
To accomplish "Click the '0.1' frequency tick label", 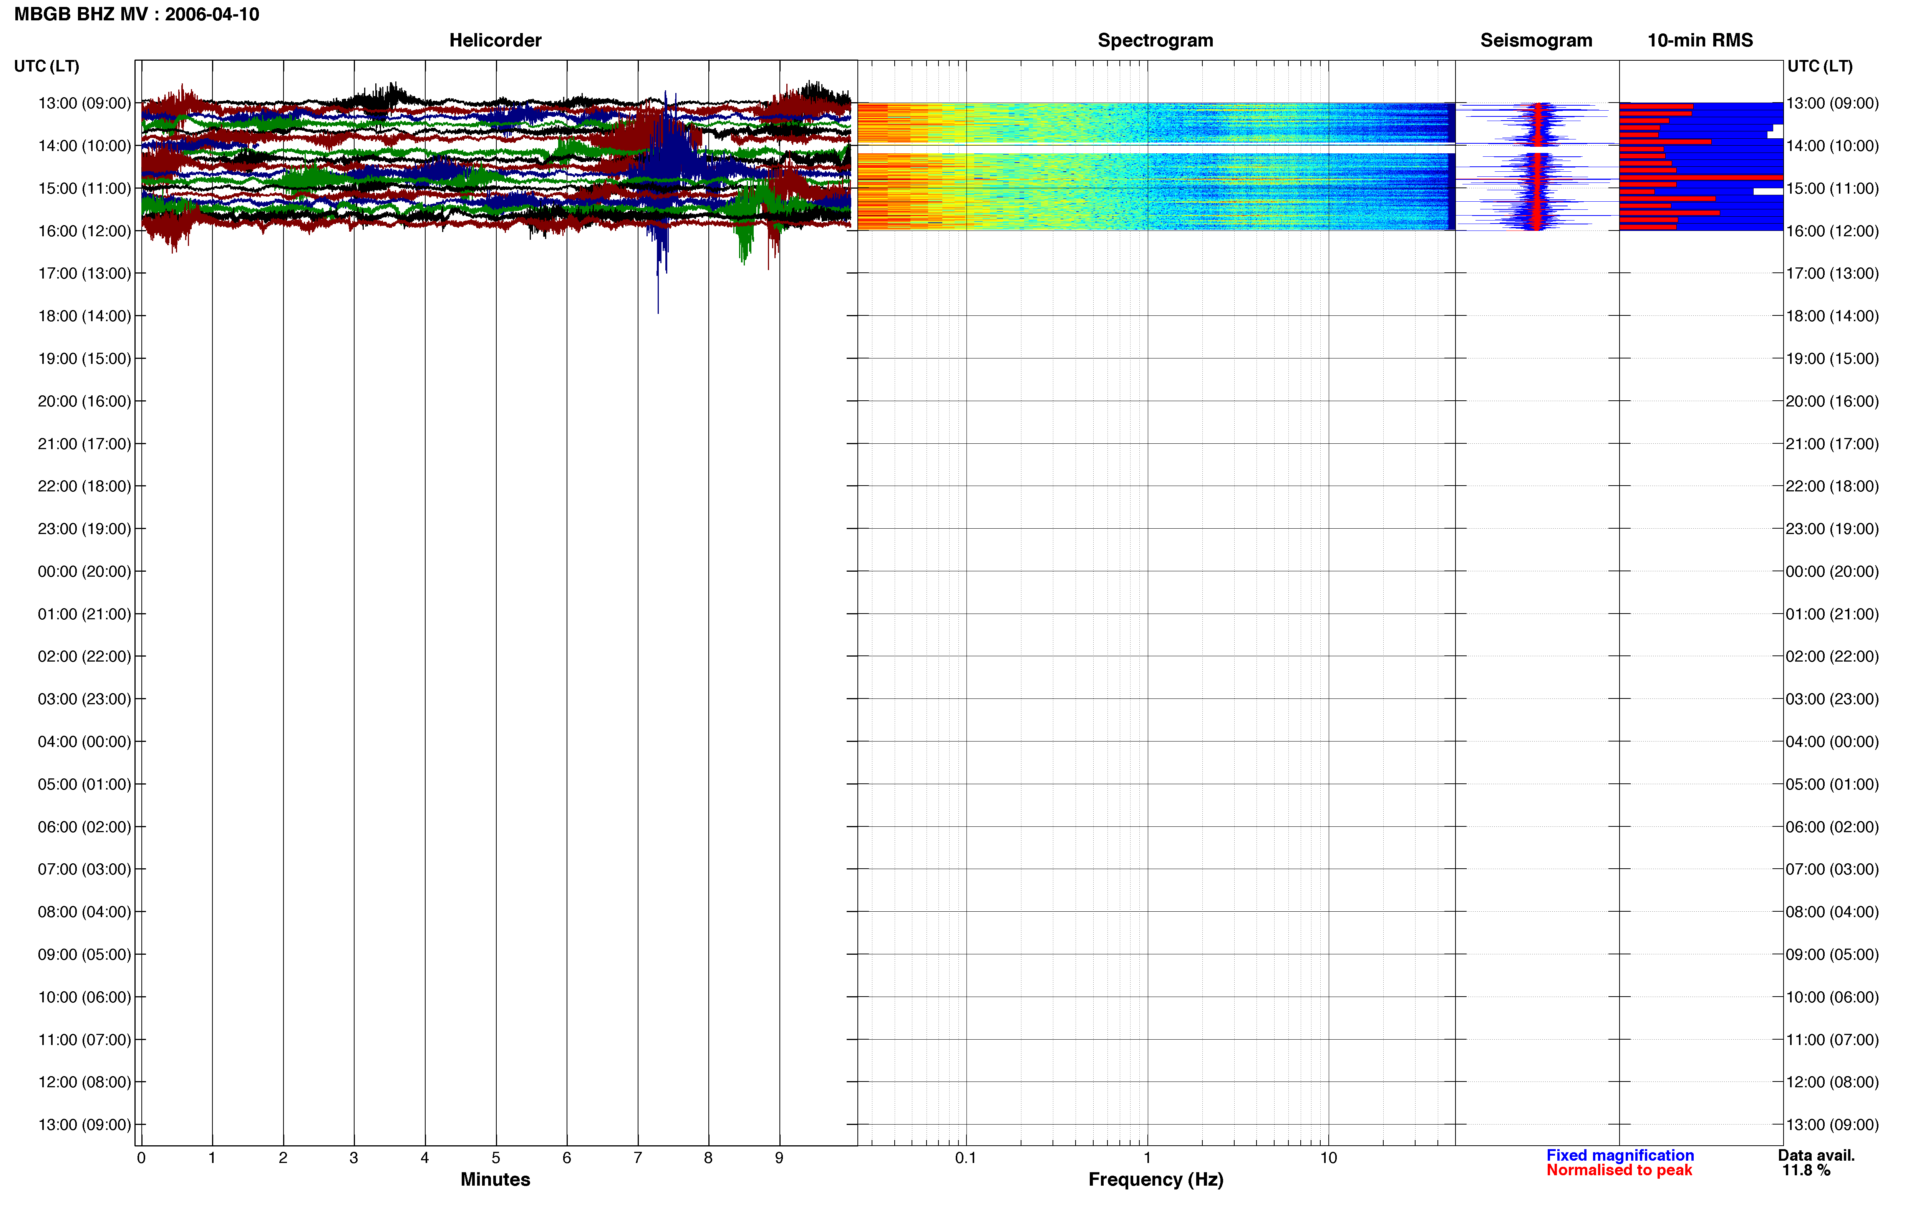I will (966, 1158).
